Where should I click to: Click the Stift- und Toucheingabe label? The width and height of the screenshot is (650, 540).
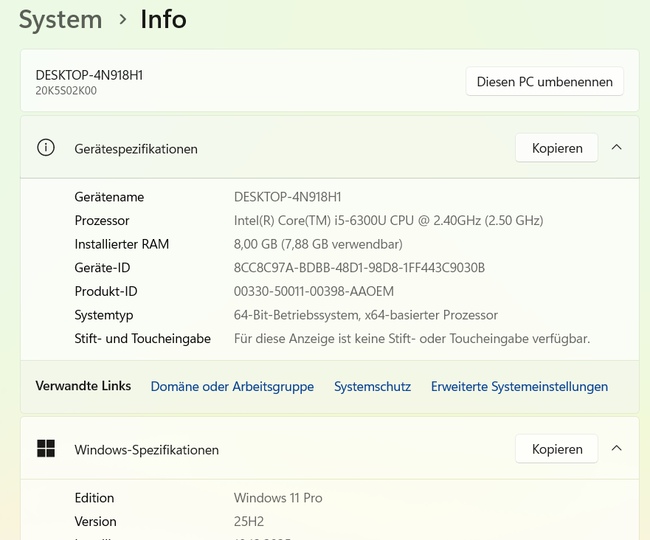[142, 339]
